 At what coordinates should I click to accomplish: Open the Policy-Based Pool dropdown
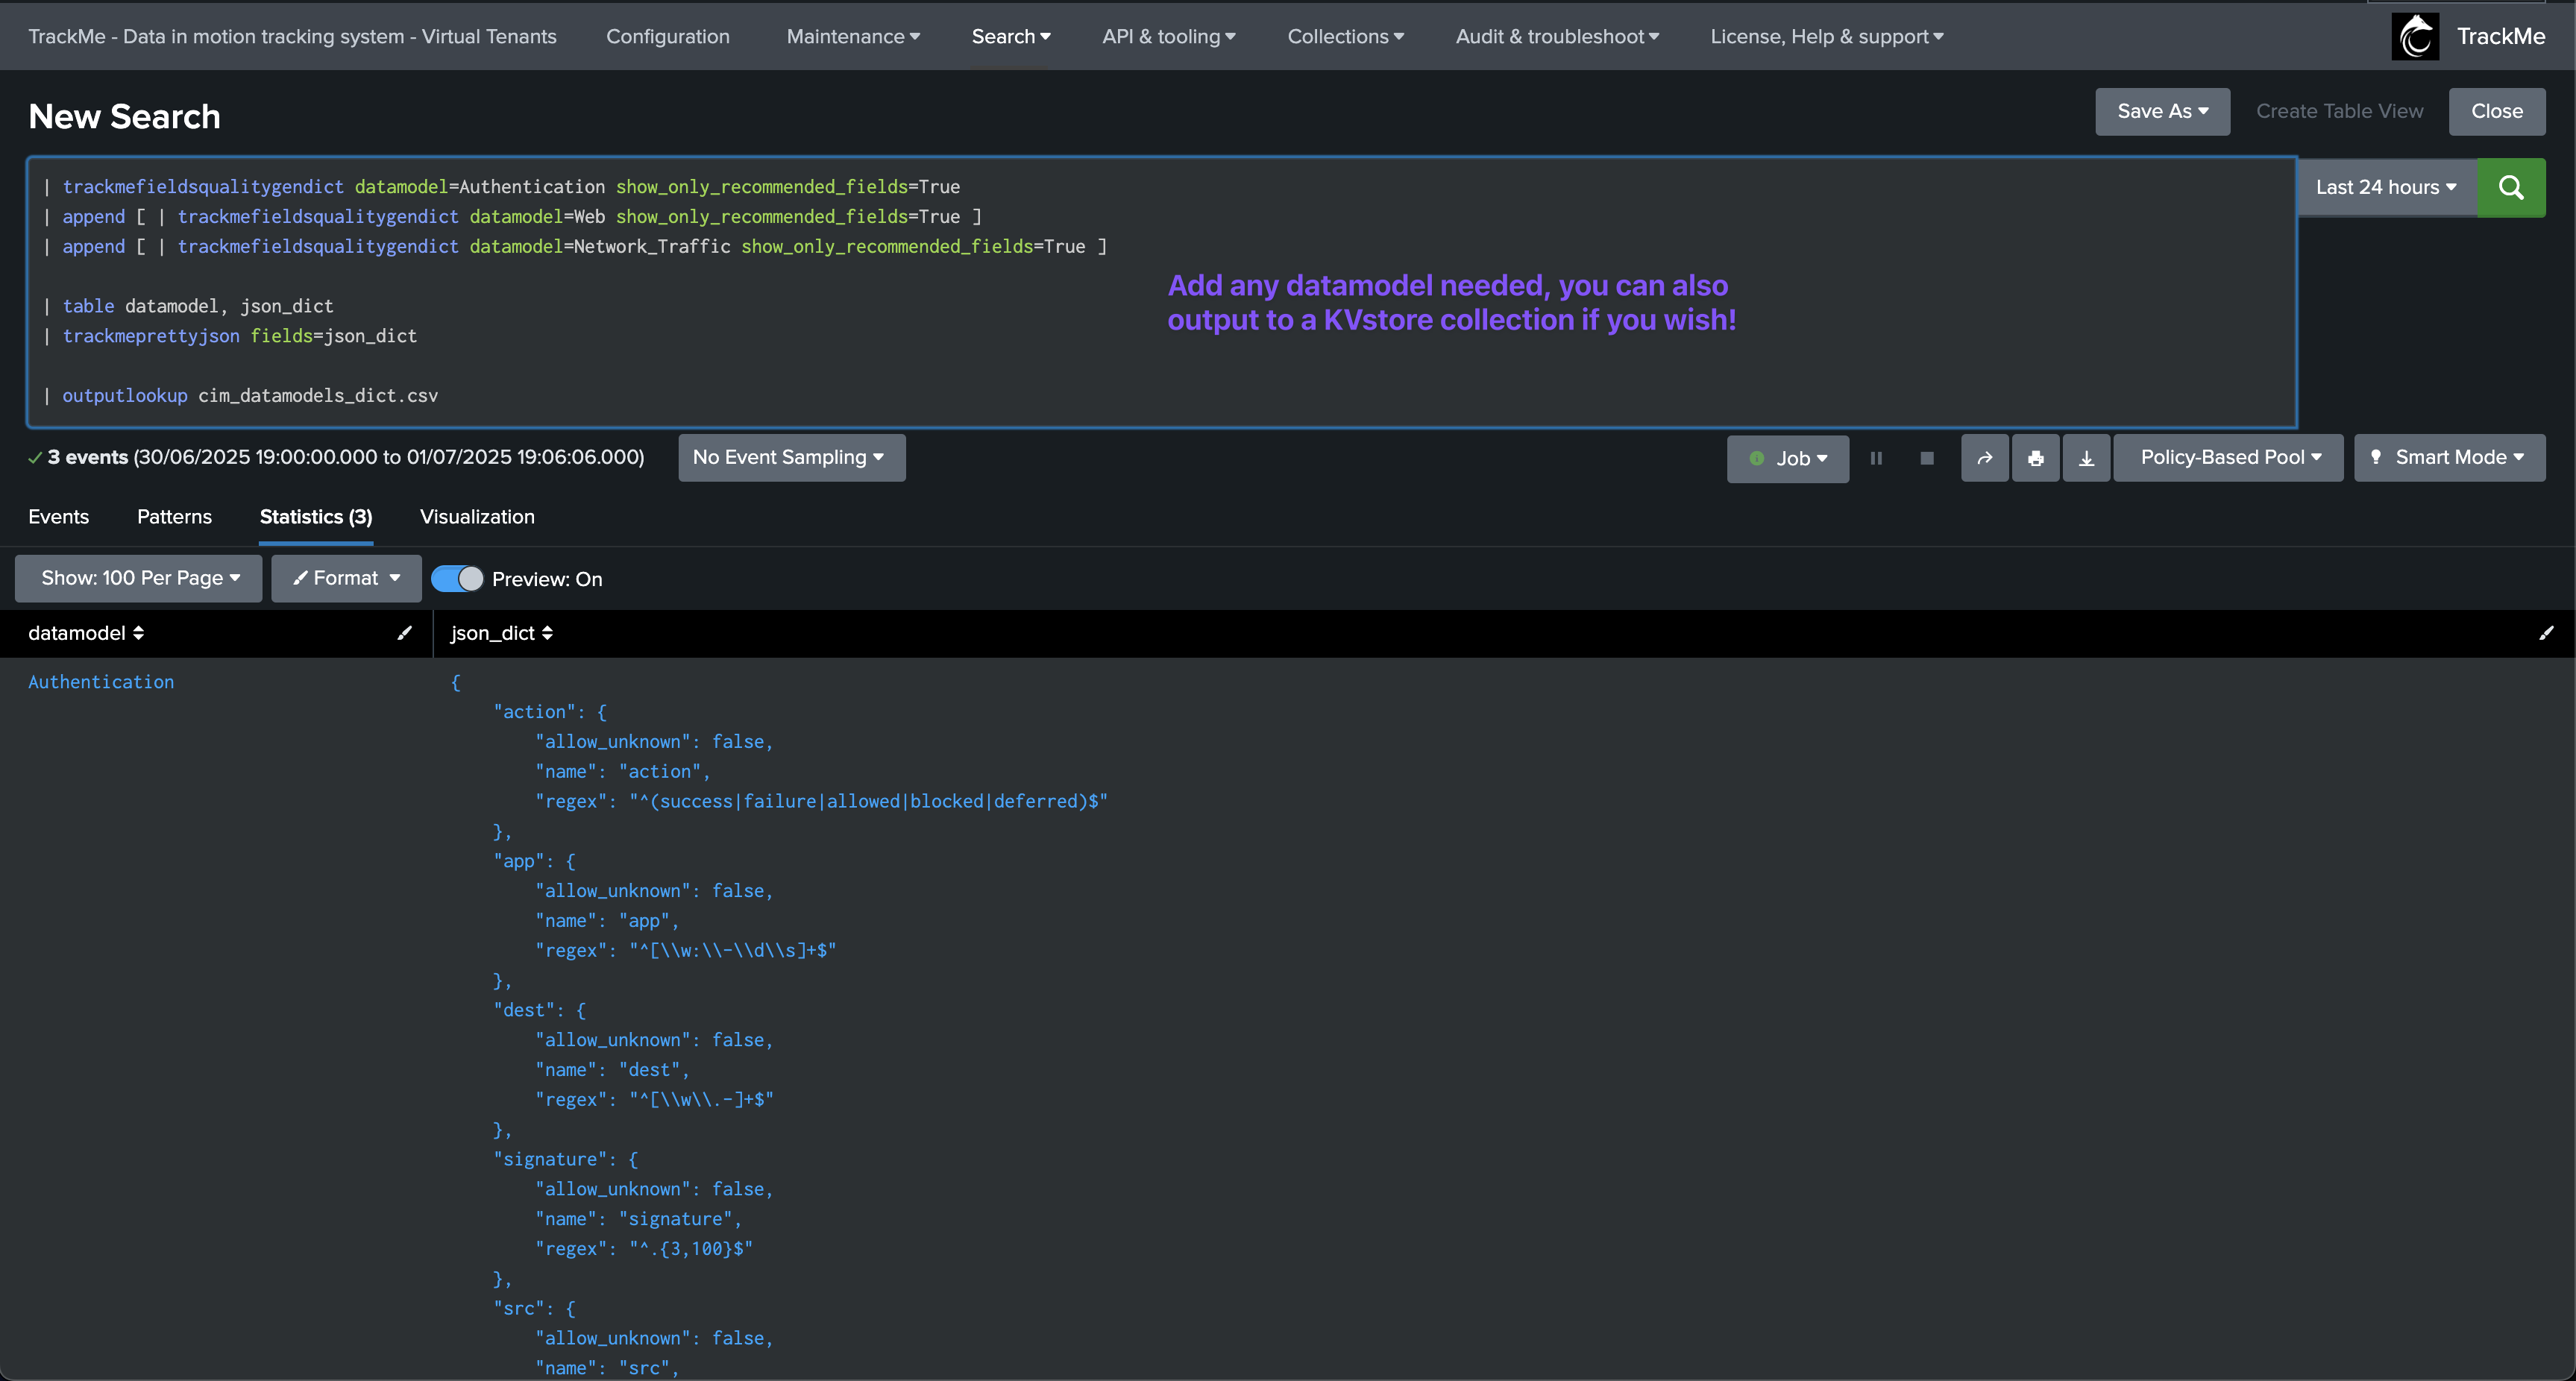[x=2229, y=457]
